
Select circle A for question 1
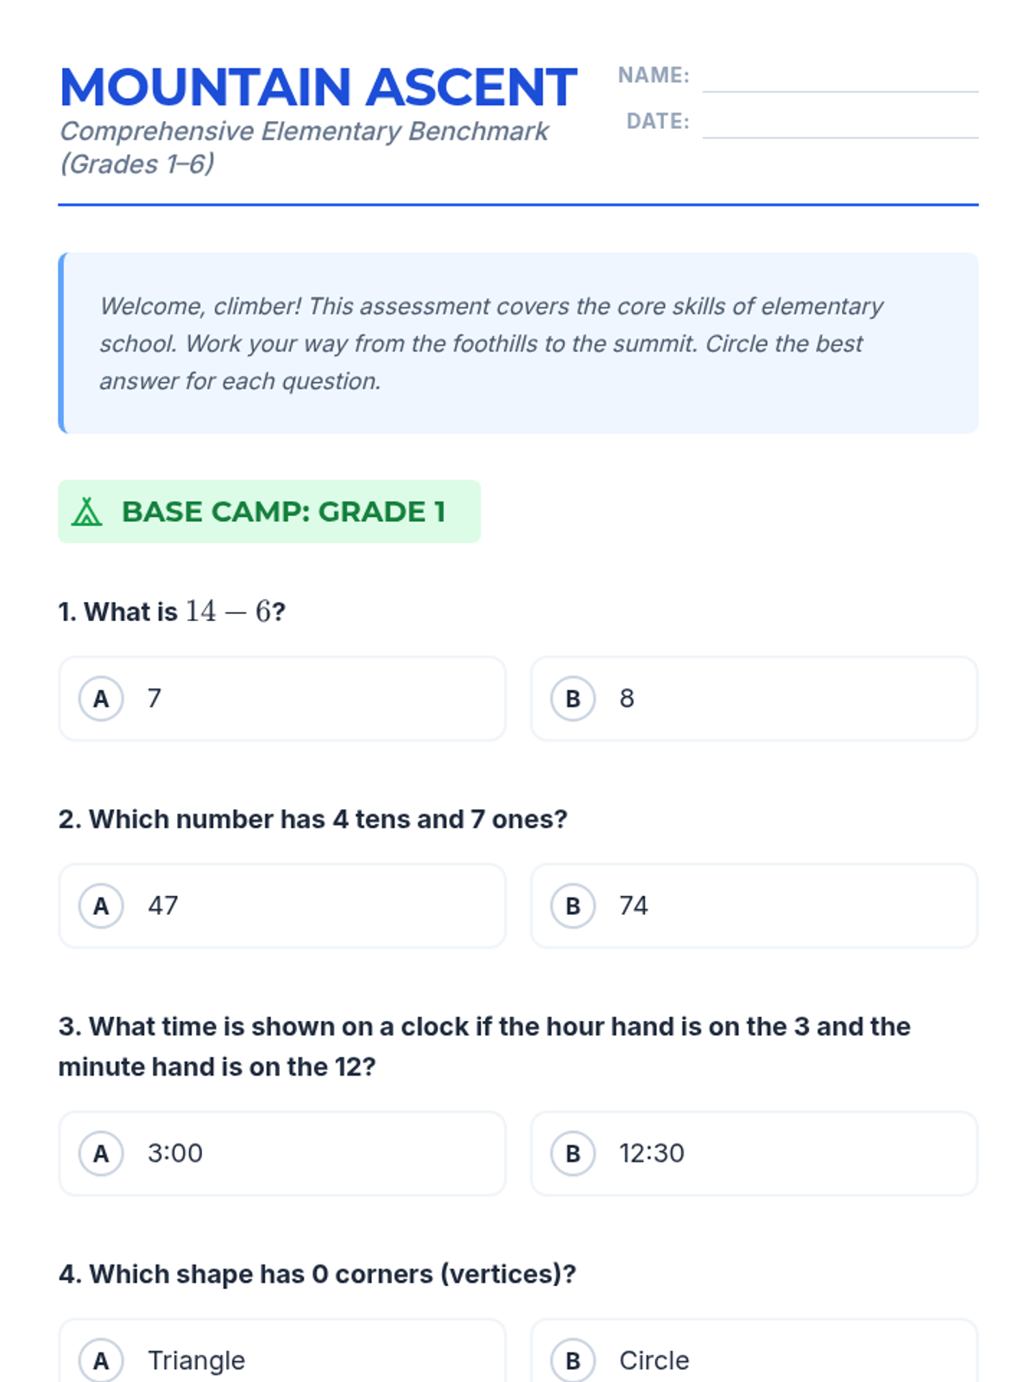coord(101,698)
